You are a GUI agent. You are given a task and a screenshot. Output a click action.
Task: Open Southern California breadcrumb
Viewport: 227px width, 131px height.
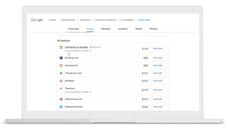(106, 20)
